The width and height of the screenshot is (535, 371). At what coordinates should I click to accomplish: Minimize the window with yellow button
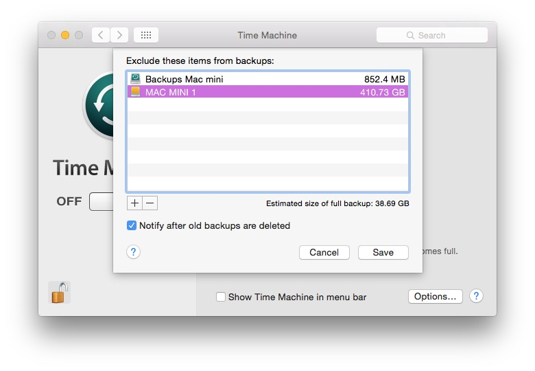click(x=65, y=35)
